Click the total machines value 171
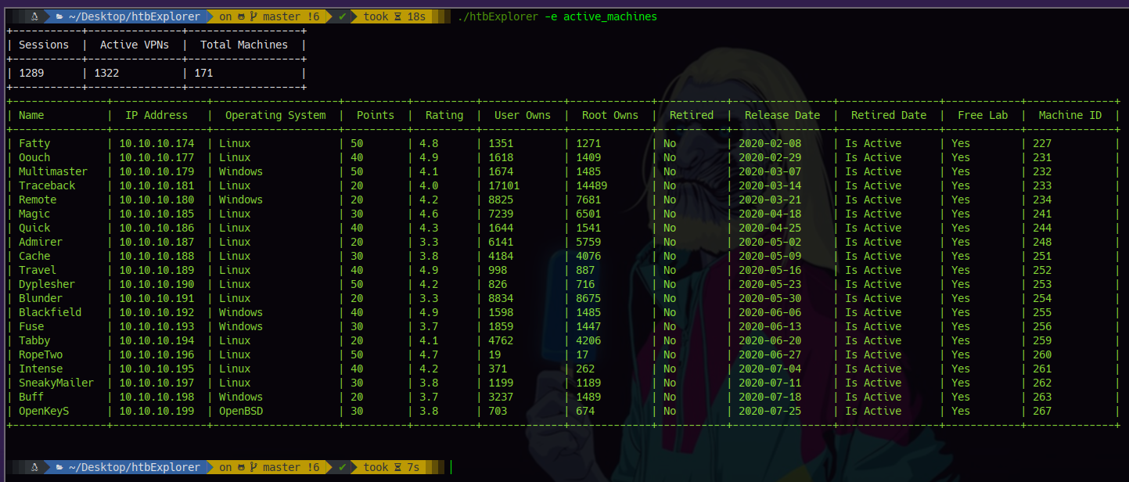1129x482 pixels. click(203, 73)
